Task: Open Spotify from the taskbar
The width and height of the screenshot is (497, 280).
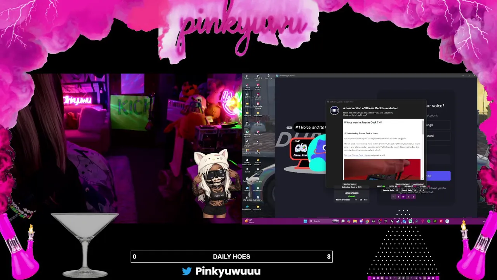Action: click(x=429, y=221)
